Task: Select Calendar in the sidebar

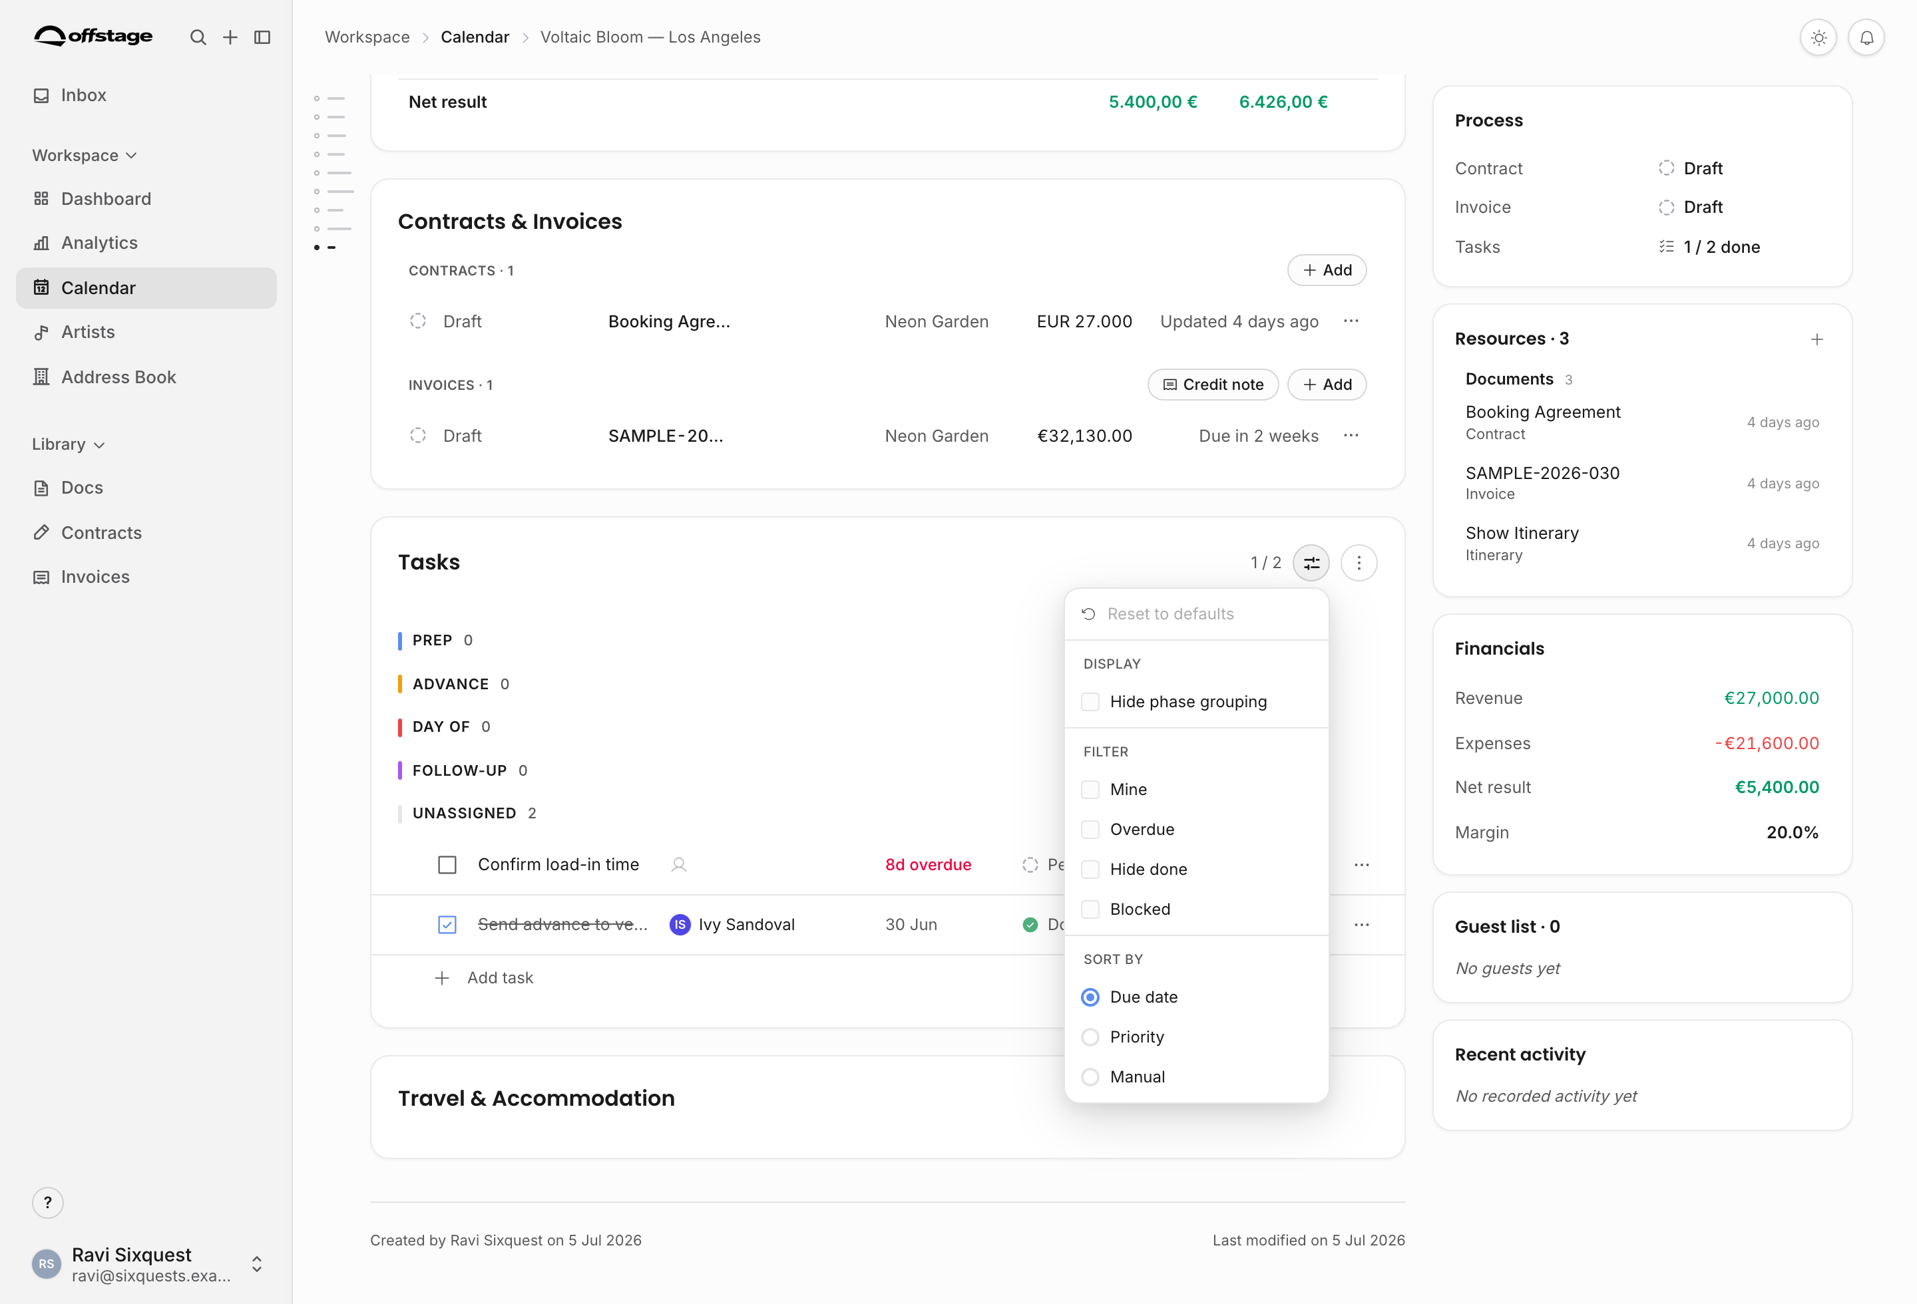Action: pos(146,287)
